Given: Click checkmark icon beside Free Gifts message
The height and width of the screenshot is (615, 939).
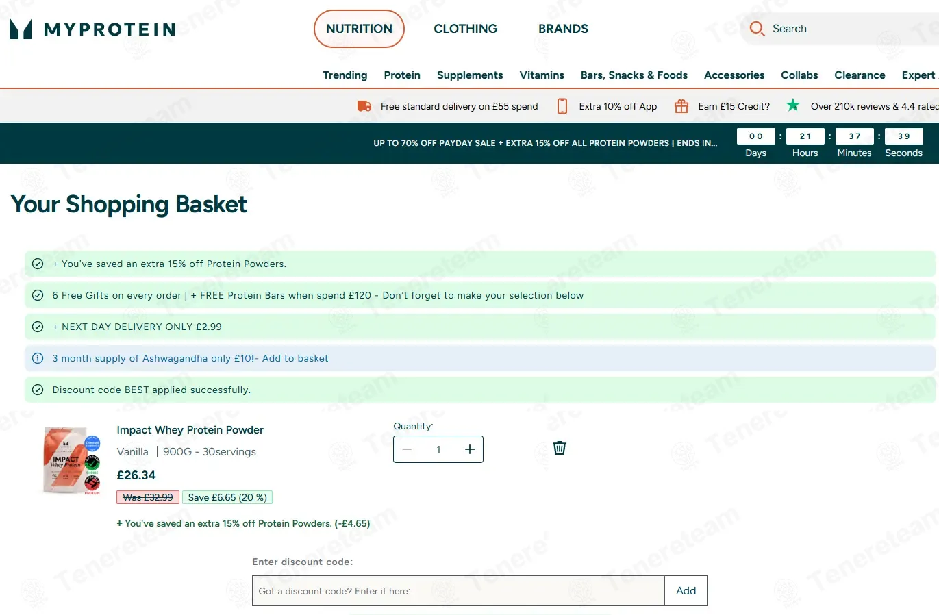Looking at the screenshot, I should click(38, 295).
